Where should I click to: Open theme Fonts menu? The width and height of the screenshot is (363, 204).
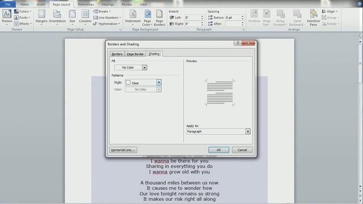[x=22, y=18]
